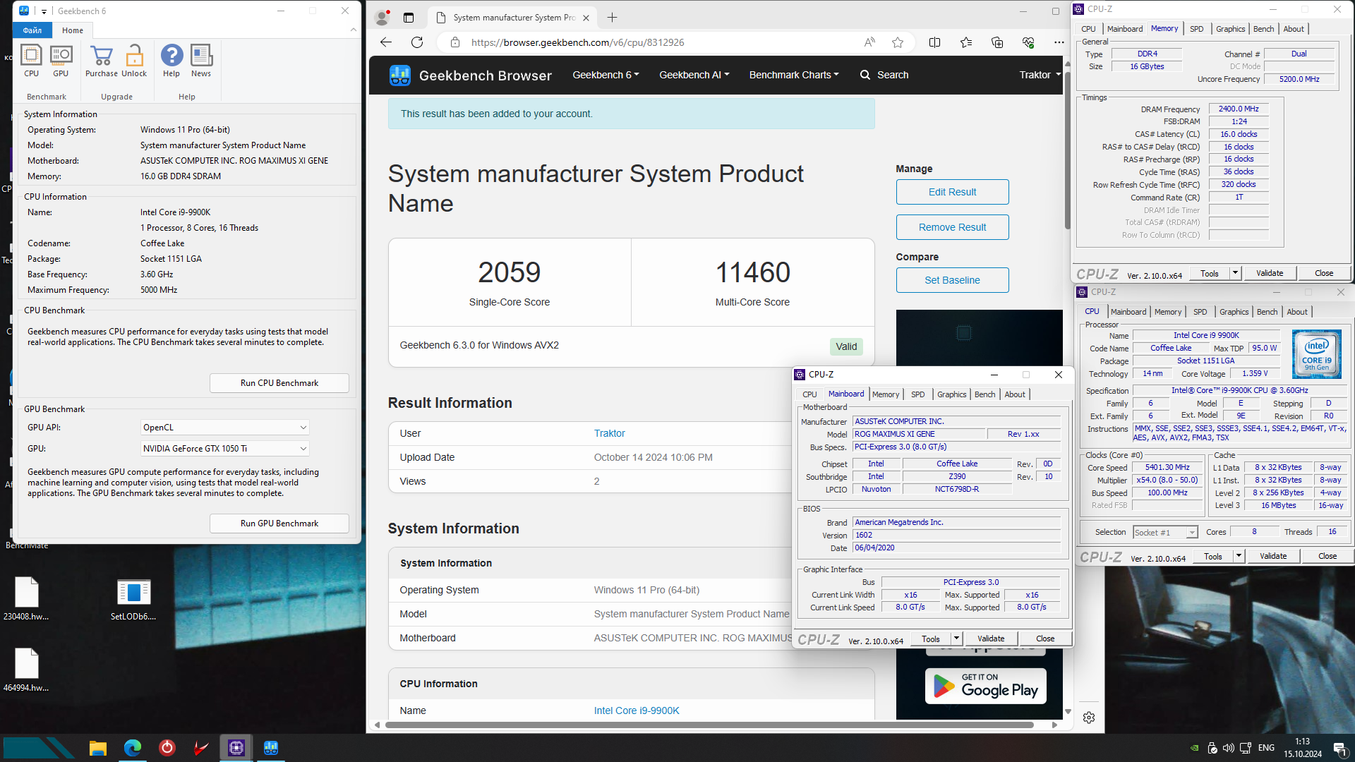This screenshot has width=1355, height=762.
Task: Click the Get it on Google Play banner
Action: 985,686
